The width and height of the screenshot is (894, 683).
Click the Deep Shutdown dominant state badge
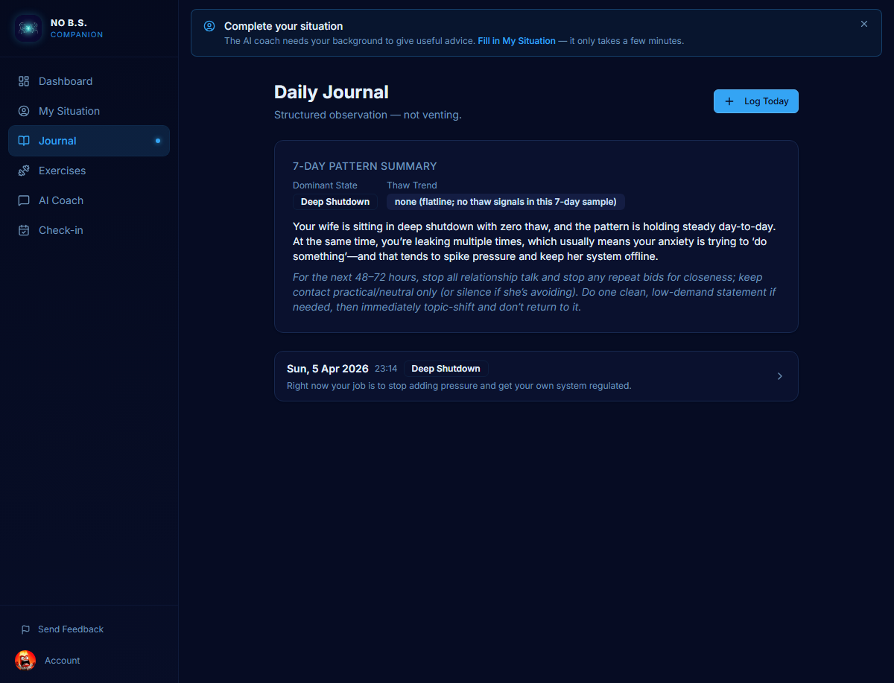click(x=335, y=202)
